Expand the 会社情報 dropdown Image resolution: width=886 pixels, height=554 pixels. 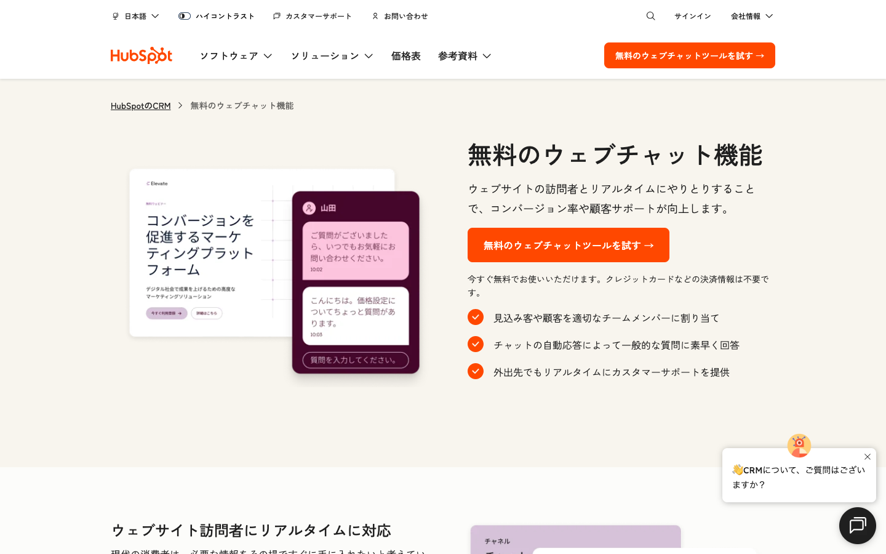[751, 16]
